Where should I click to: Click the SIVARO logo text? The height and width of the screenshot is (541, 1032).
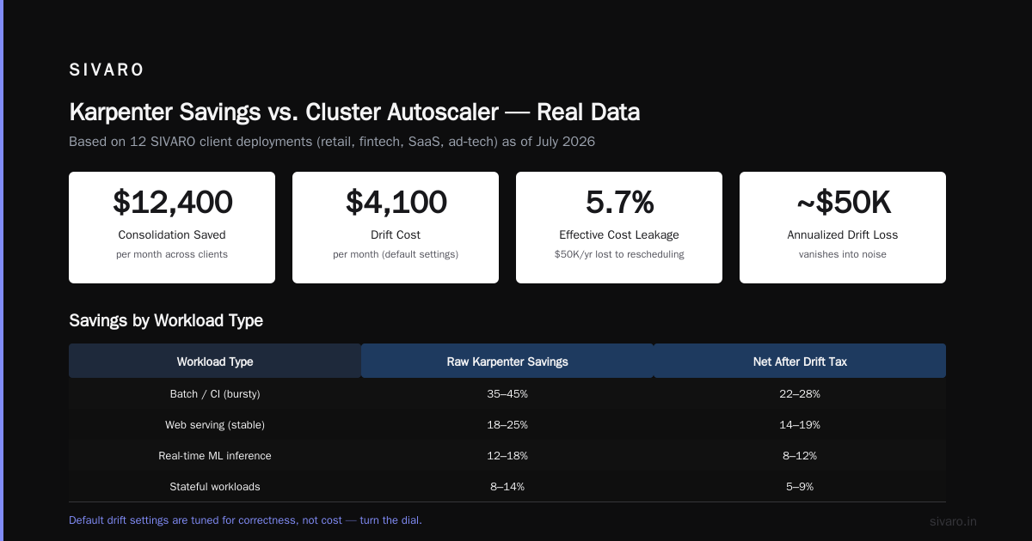[107, 70]
